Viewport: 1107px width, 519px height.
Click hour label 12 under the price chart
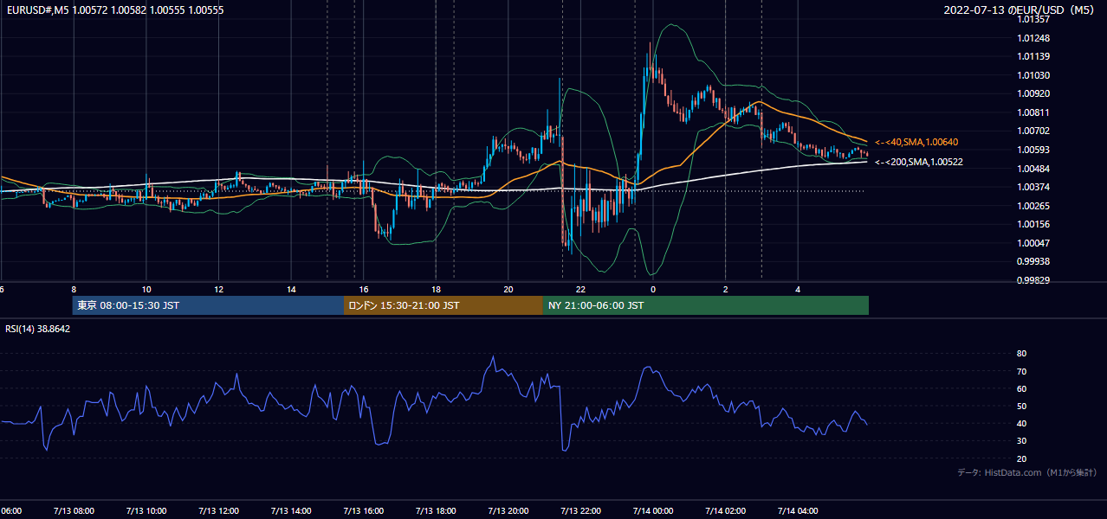[x=218, y=290]
